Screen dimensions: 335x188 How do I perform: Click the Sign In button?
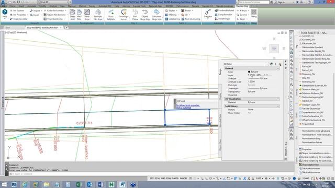pyautogui.click(x=280, y=2)
